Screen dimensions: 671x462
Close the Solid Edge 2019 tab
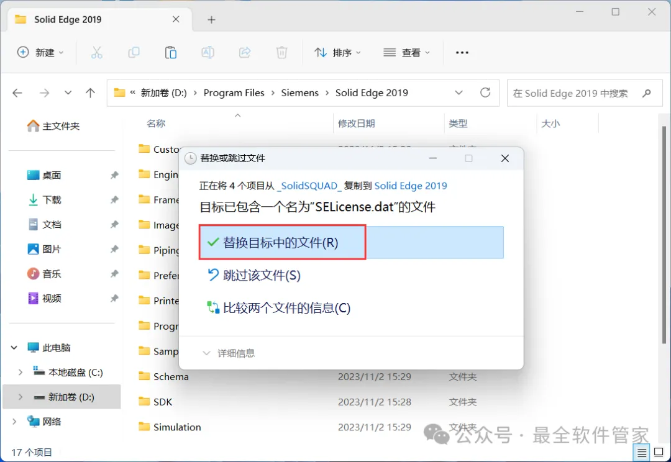(176, 19)
